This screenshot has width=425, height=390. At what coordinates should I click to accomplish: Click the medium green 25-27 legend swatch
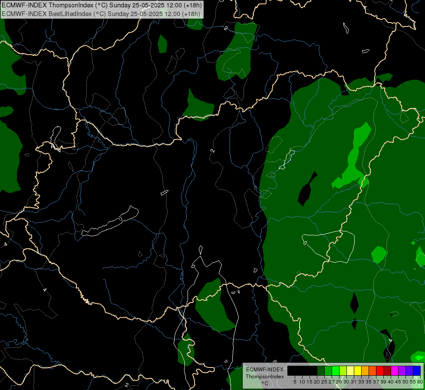click(x=328, y=370)
